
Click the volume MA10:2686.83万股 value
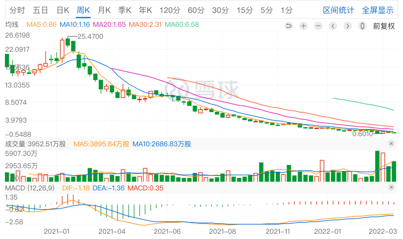(x=162, y=144)
